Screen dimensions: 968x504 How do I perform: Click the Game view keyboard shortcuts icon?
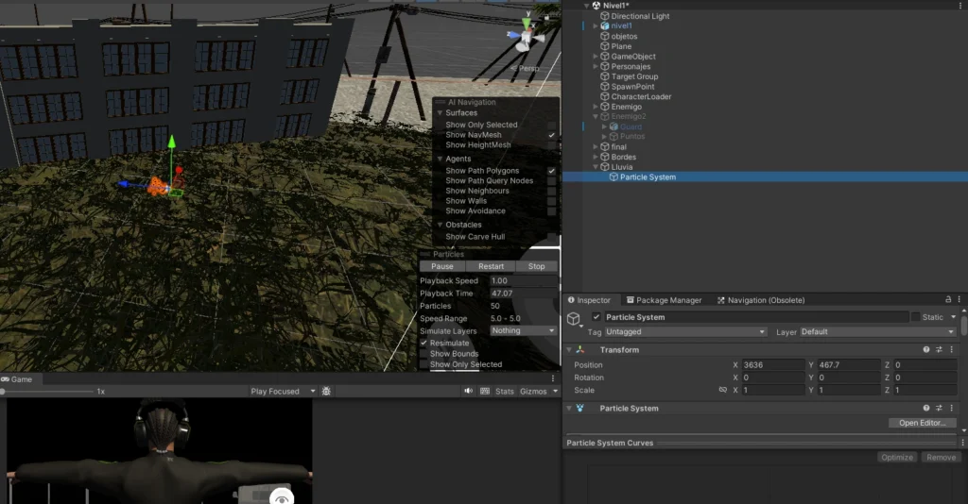pyautogui.click(x=485, y=391)
